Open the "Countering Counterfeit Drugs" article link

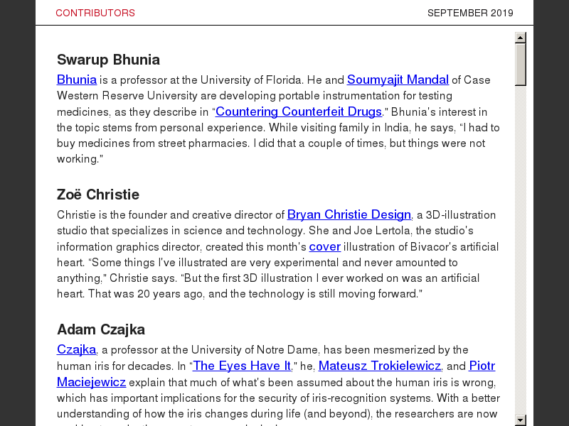point(299,111)
